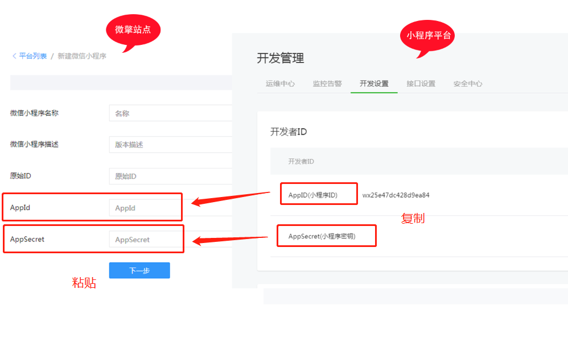Switch to the 监控告警 tab
The image size is (568, 356).
[x=327, y=84]
